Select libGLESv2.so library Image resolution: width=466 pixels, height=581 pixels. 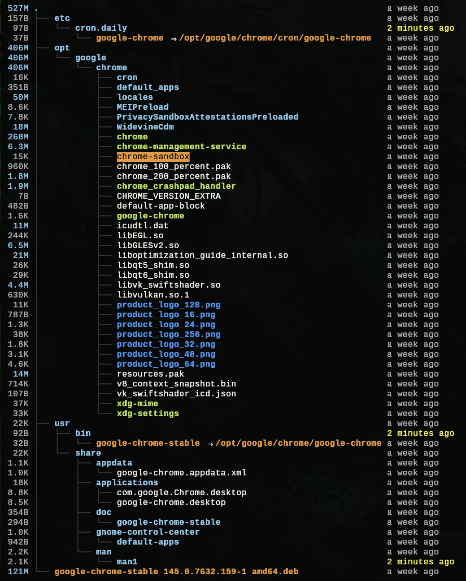[x=148, y=246]
